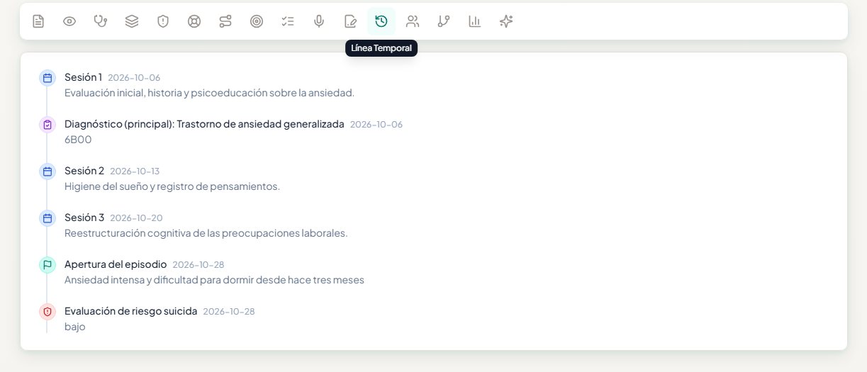
Task: Click the calendar marker for Sesión 3
Action: coord(47,218)
